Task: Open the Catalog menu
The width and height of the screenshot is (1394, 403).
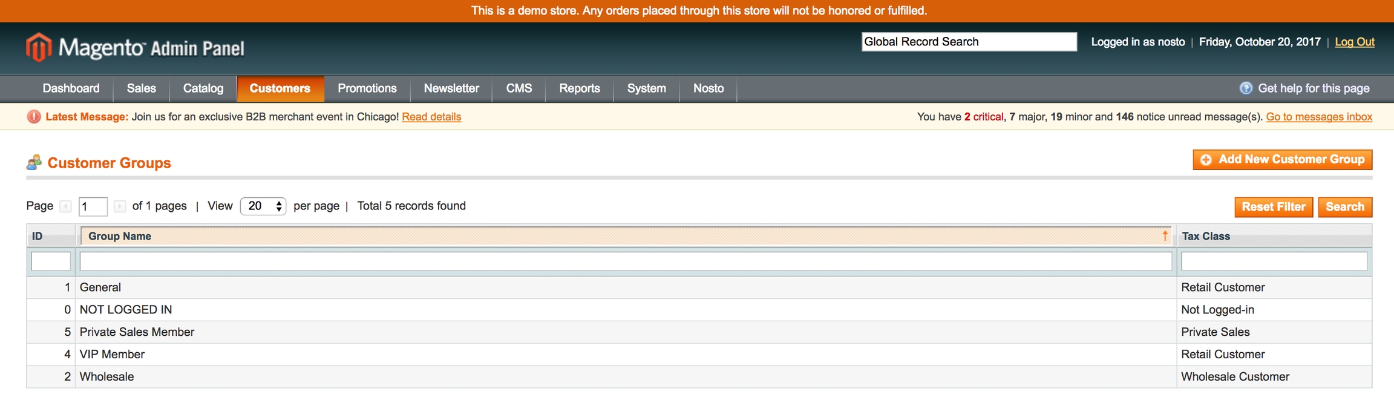Action: coord(203,88)
